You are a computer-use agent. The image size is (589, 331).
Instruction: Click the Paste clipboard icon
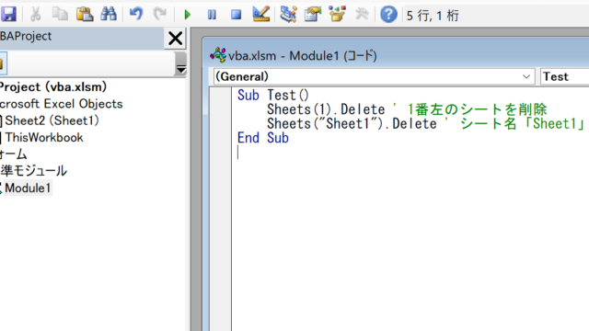coord(85,15)
